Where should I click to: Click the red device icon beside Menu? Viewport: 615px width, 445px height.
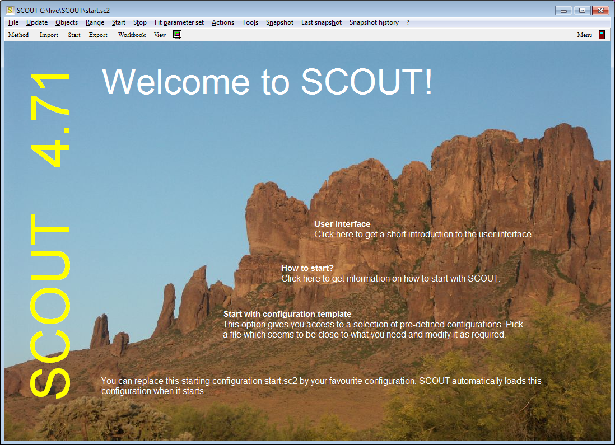pyautogui.click(x=602, y=35)
